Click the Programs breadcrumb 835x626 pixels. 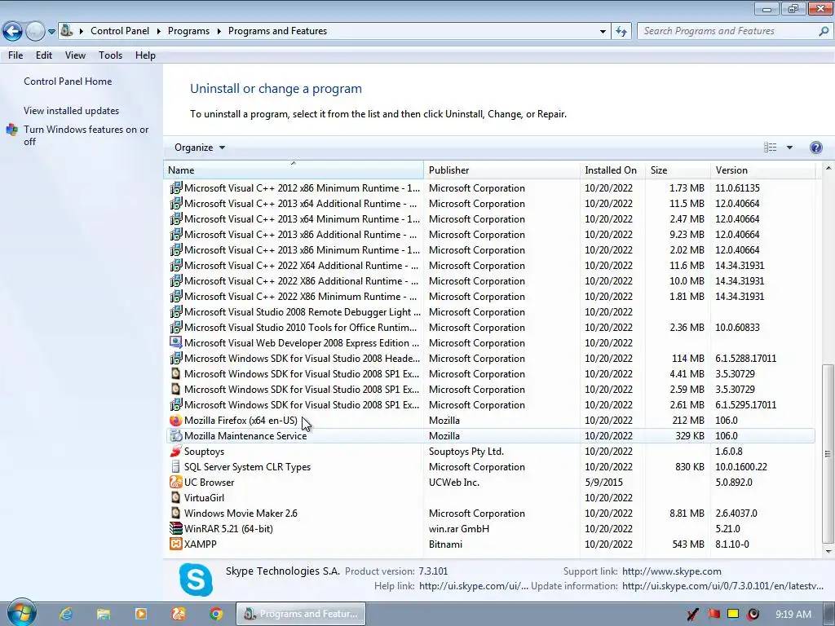click(x=188, y=31)
